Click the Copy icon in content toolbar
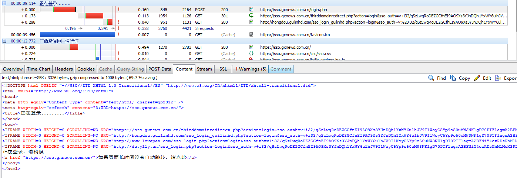The width and height of the screenshot is (517, 178). (453, 78)
